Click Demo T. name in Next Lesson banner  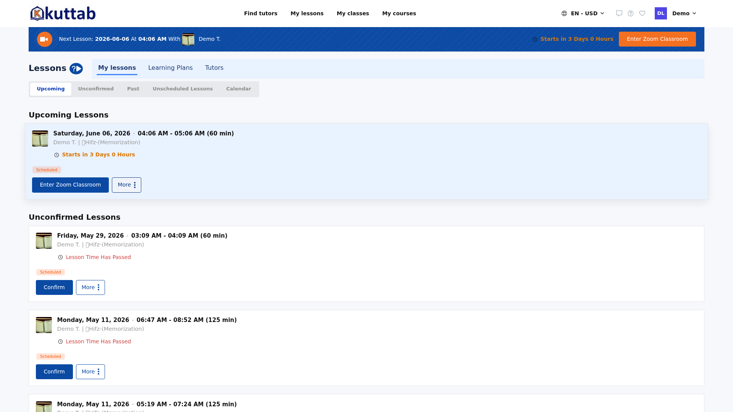[210, 39]
